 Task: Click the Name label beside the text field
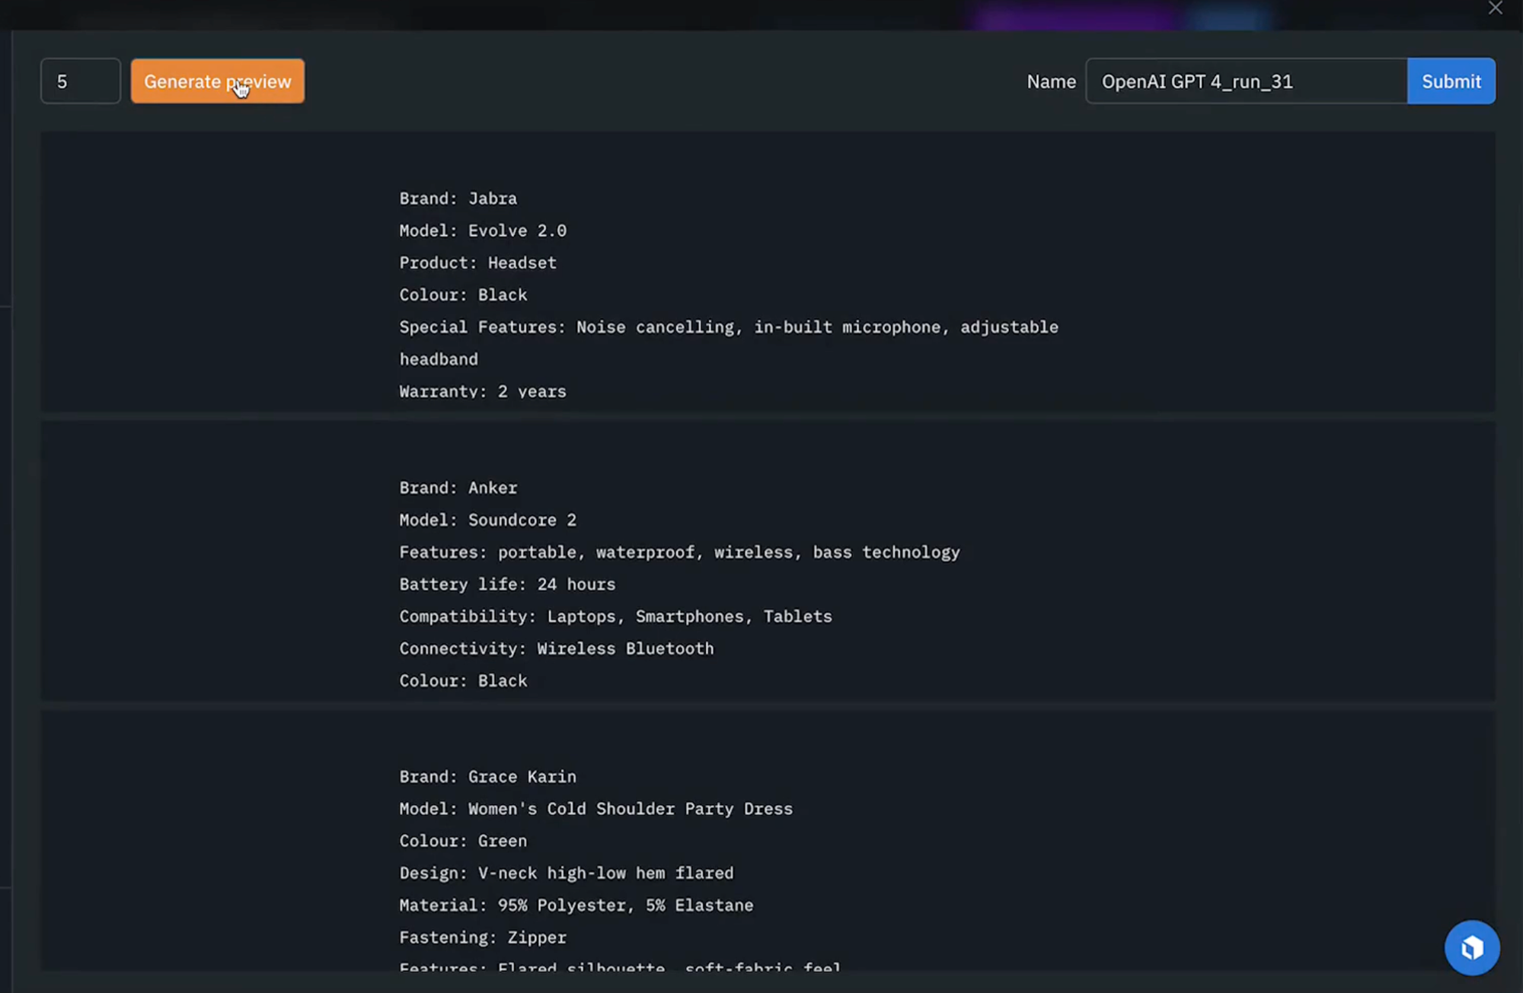point(1051,81)
